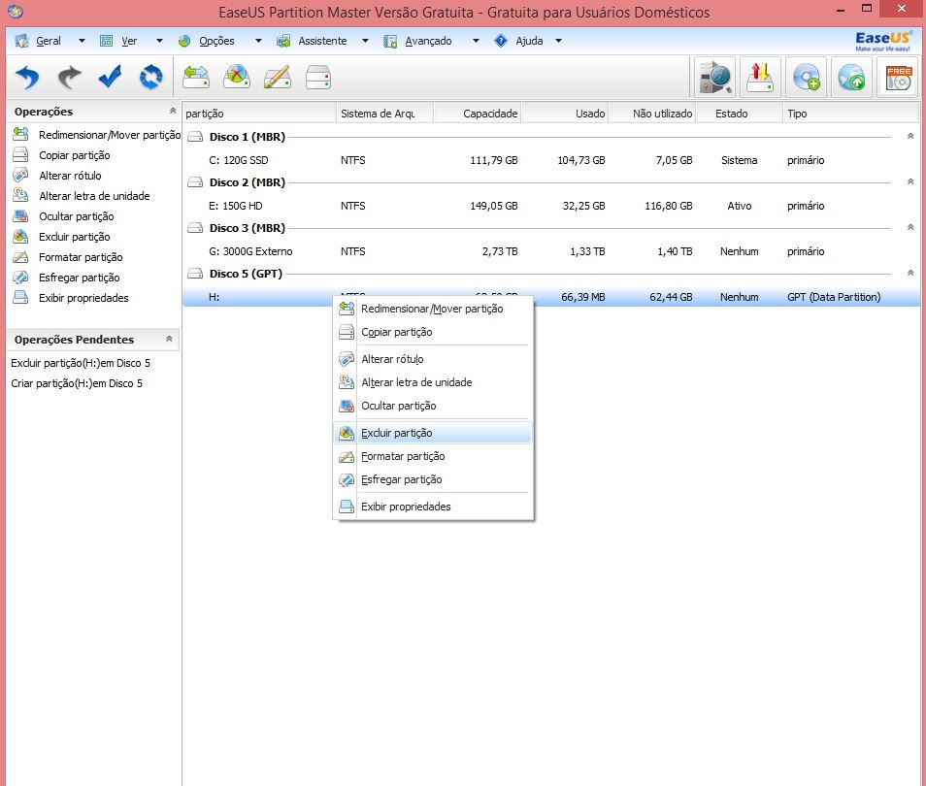Choose Copiar partição in context menu

tap(433, 332)
